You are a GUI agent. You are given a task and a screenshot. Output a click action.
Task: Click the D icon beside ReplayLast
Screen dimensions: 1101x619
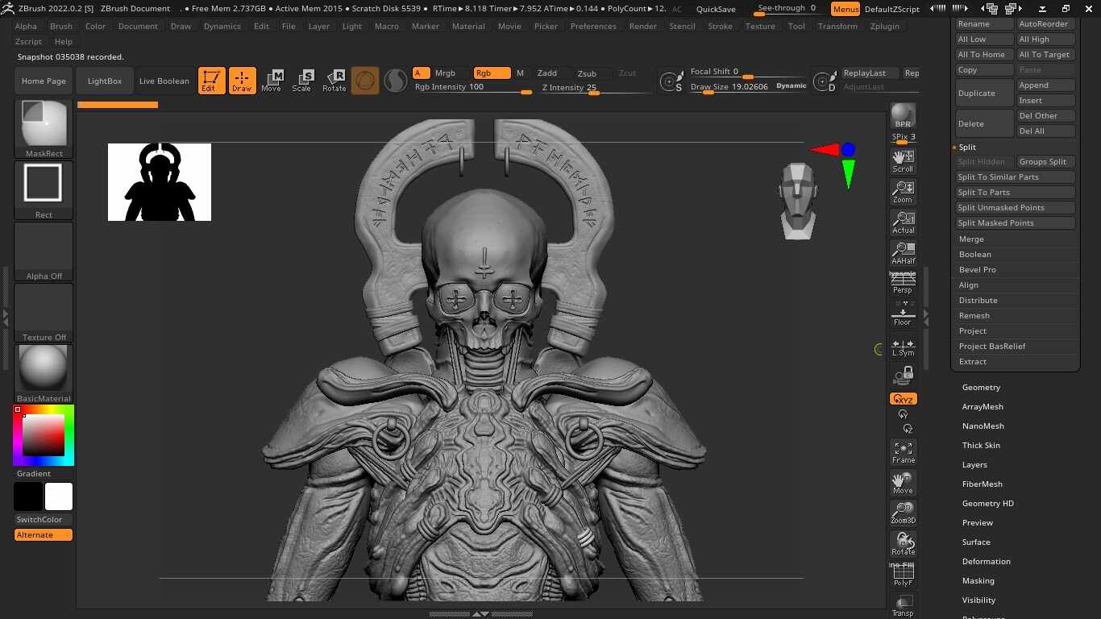825,81
